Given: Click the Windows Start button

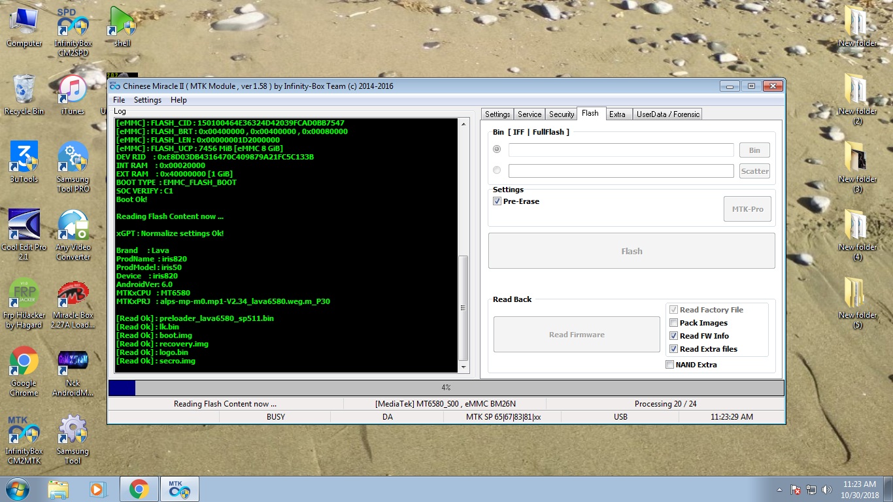Looking at the screenshot, I should [17, 489].
